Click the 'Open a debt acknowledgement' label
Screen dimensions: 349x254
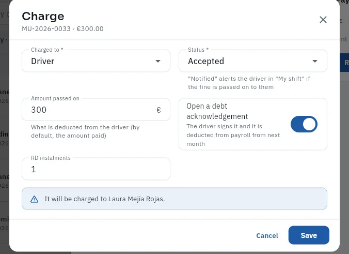217,111
